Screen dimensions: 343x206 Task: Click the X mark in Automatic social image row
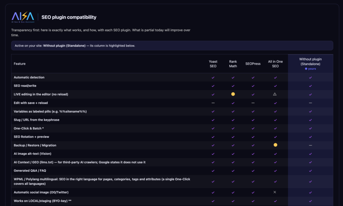[275, 192]
